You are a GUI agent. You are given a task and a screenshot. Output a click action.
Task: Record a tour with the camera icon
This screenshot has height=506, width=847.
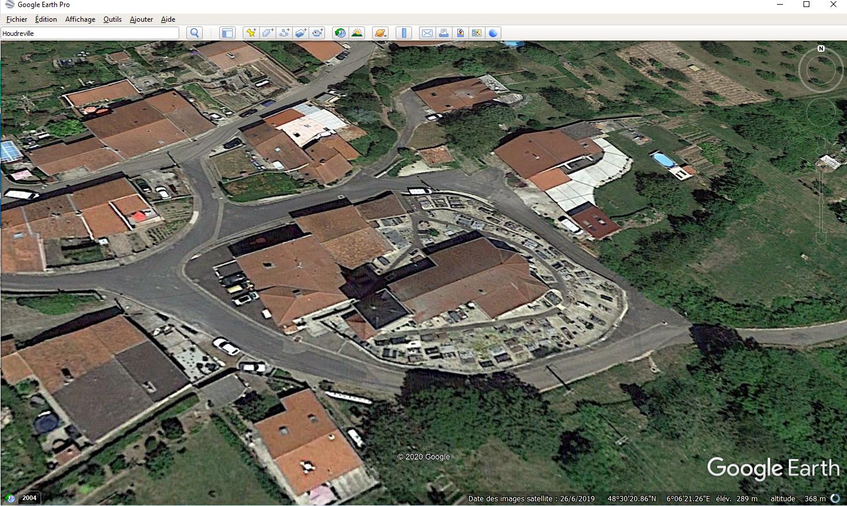click(x=317, y=33)
